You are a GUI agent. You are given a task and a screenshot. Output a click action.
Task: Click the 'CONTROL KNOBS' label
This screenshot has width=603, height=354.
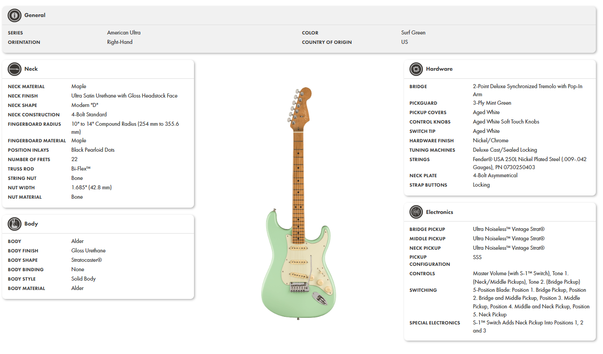[430, 122]
